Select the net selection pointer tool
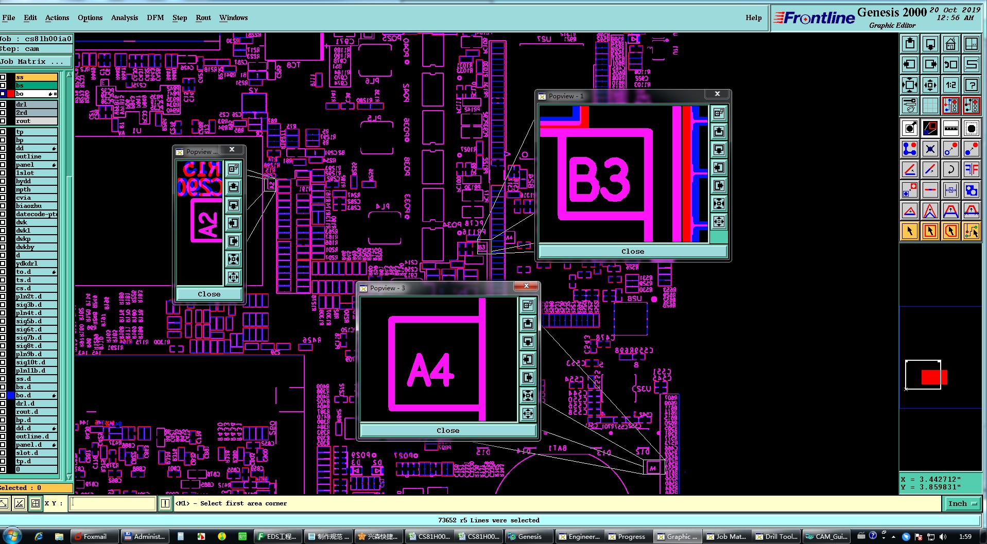This screenshot has height=544, width=987. [972, 231]
